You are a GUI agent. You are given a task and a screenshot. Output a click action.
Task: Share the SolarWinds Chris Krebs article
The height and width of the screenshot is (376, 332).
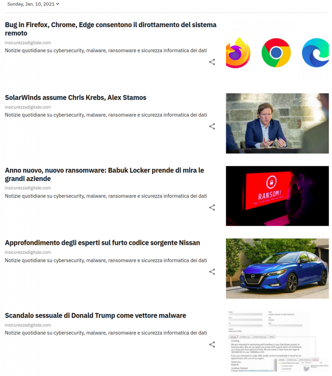pyautogui.click(x=212, y=126)
